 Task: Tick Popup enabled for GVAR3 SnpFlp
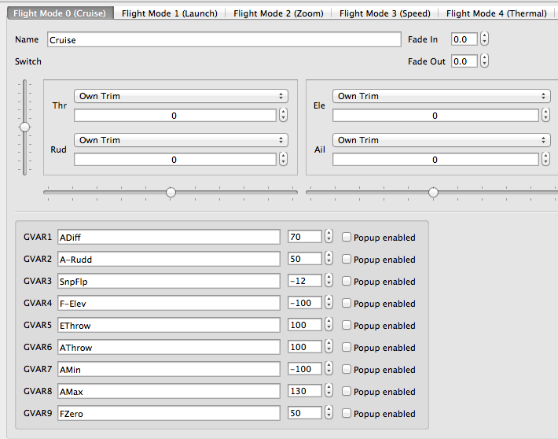[x=347, y=282]
